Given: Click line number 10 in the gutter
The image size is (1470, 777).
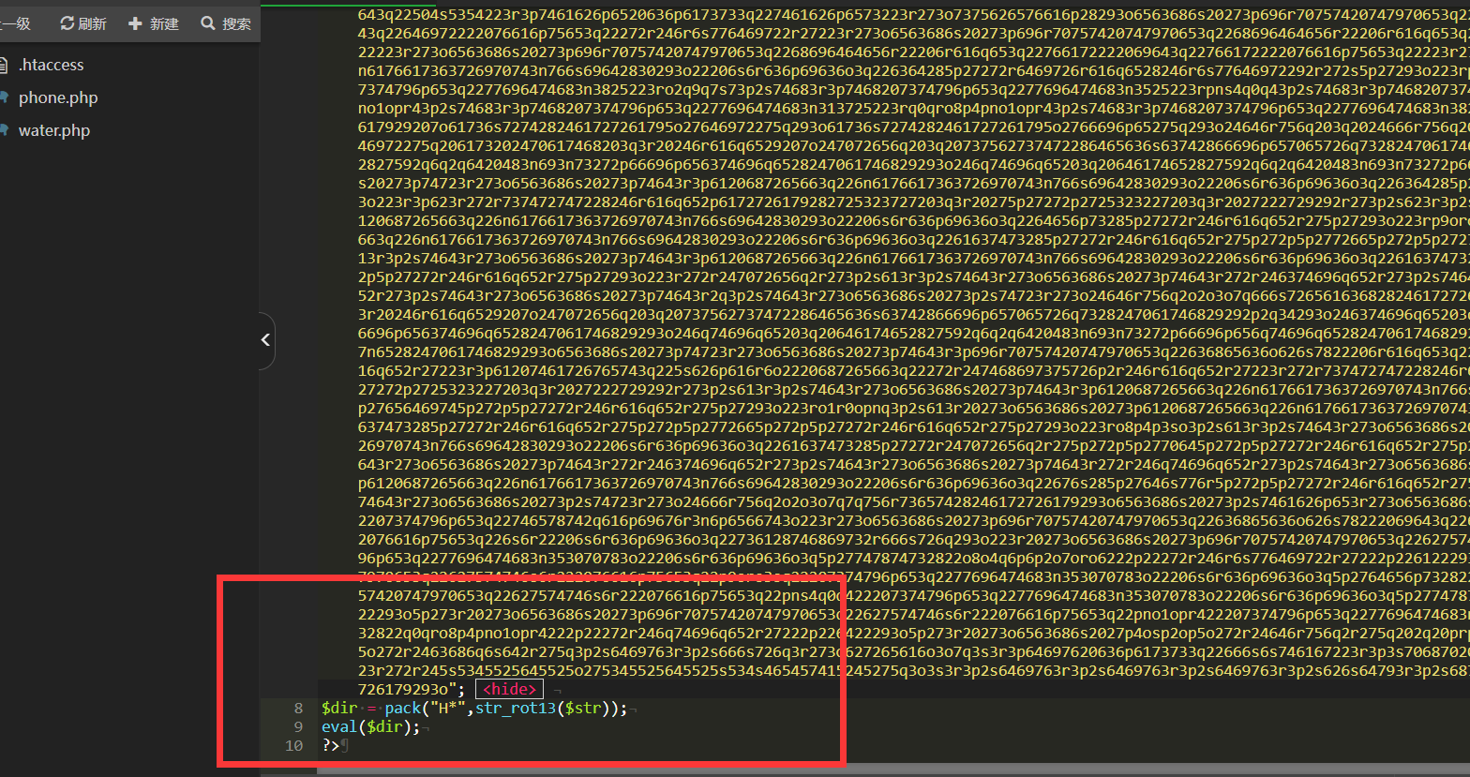Looking at the screenshot, I should tap(294, 746).
